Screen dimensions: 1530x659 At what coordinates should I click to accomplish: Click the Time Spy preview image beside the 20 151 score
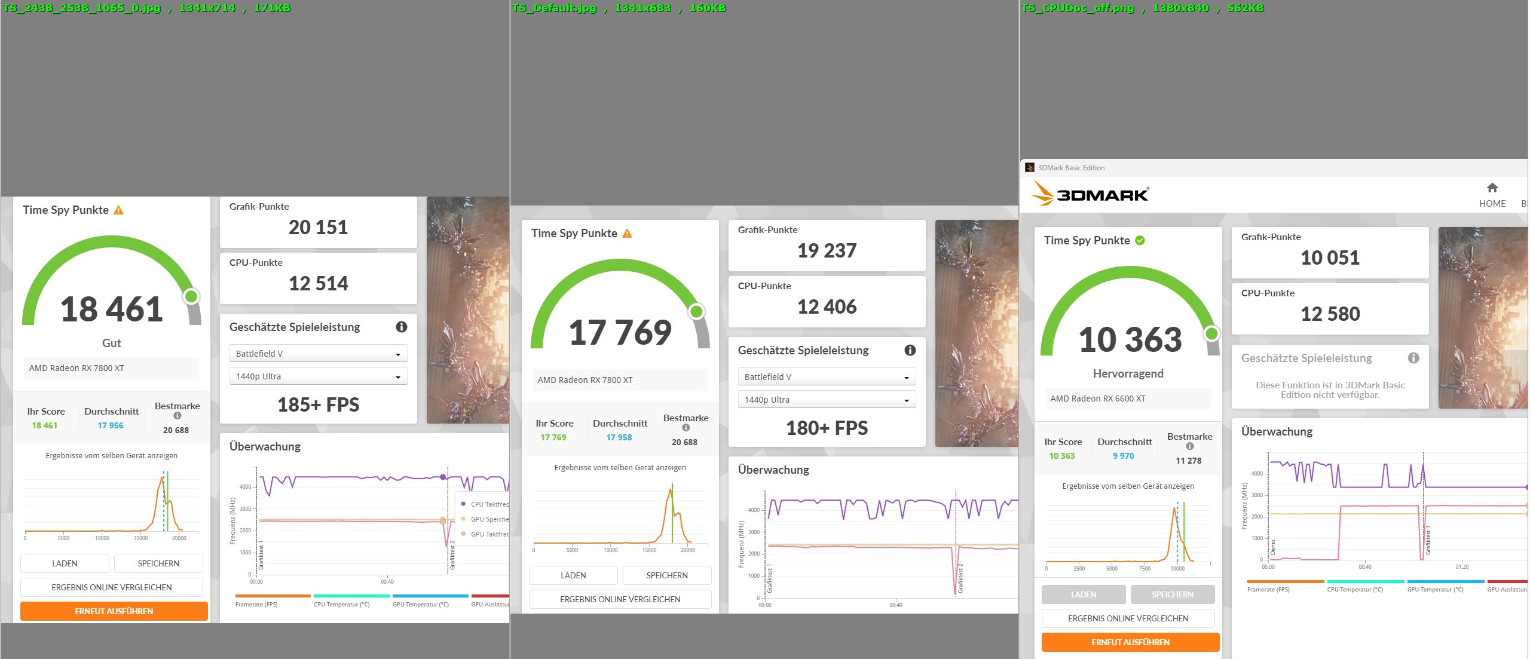tap(468, 310)
